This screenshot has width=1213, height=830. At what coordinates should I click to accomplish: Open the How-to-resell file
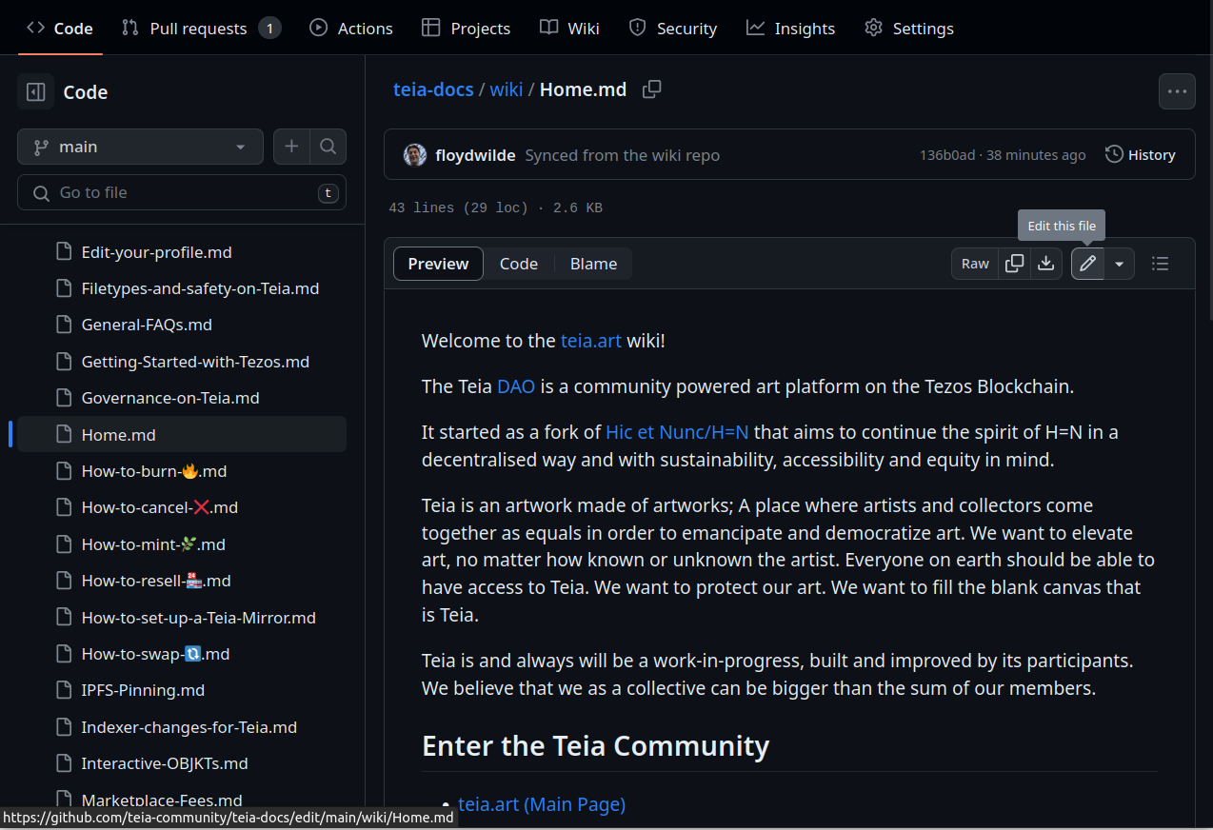point(182,581)
